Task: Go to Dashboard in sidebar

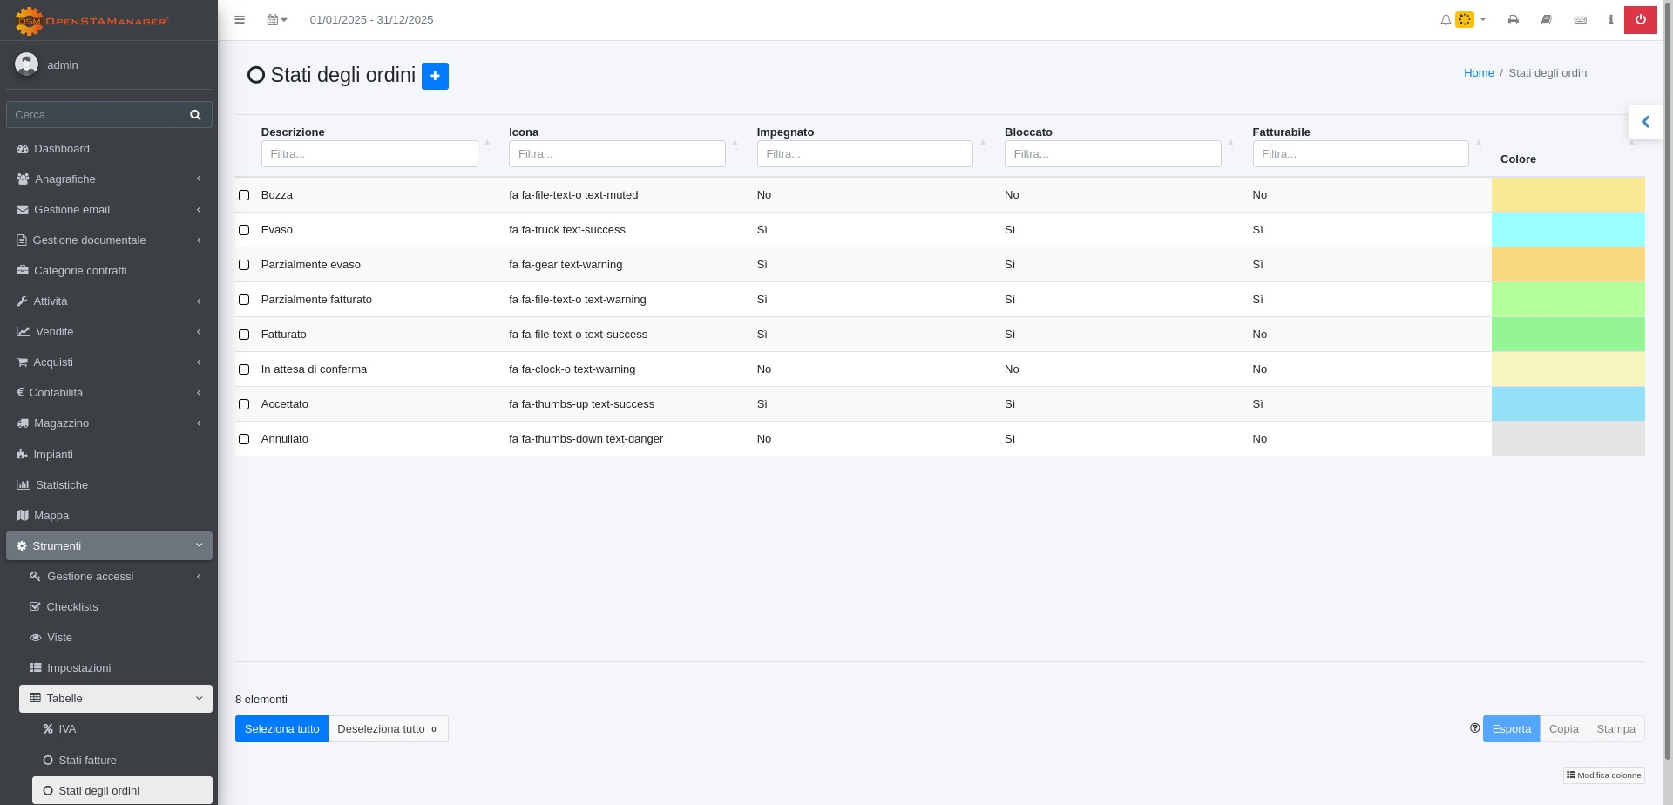Action: (61, 148)
